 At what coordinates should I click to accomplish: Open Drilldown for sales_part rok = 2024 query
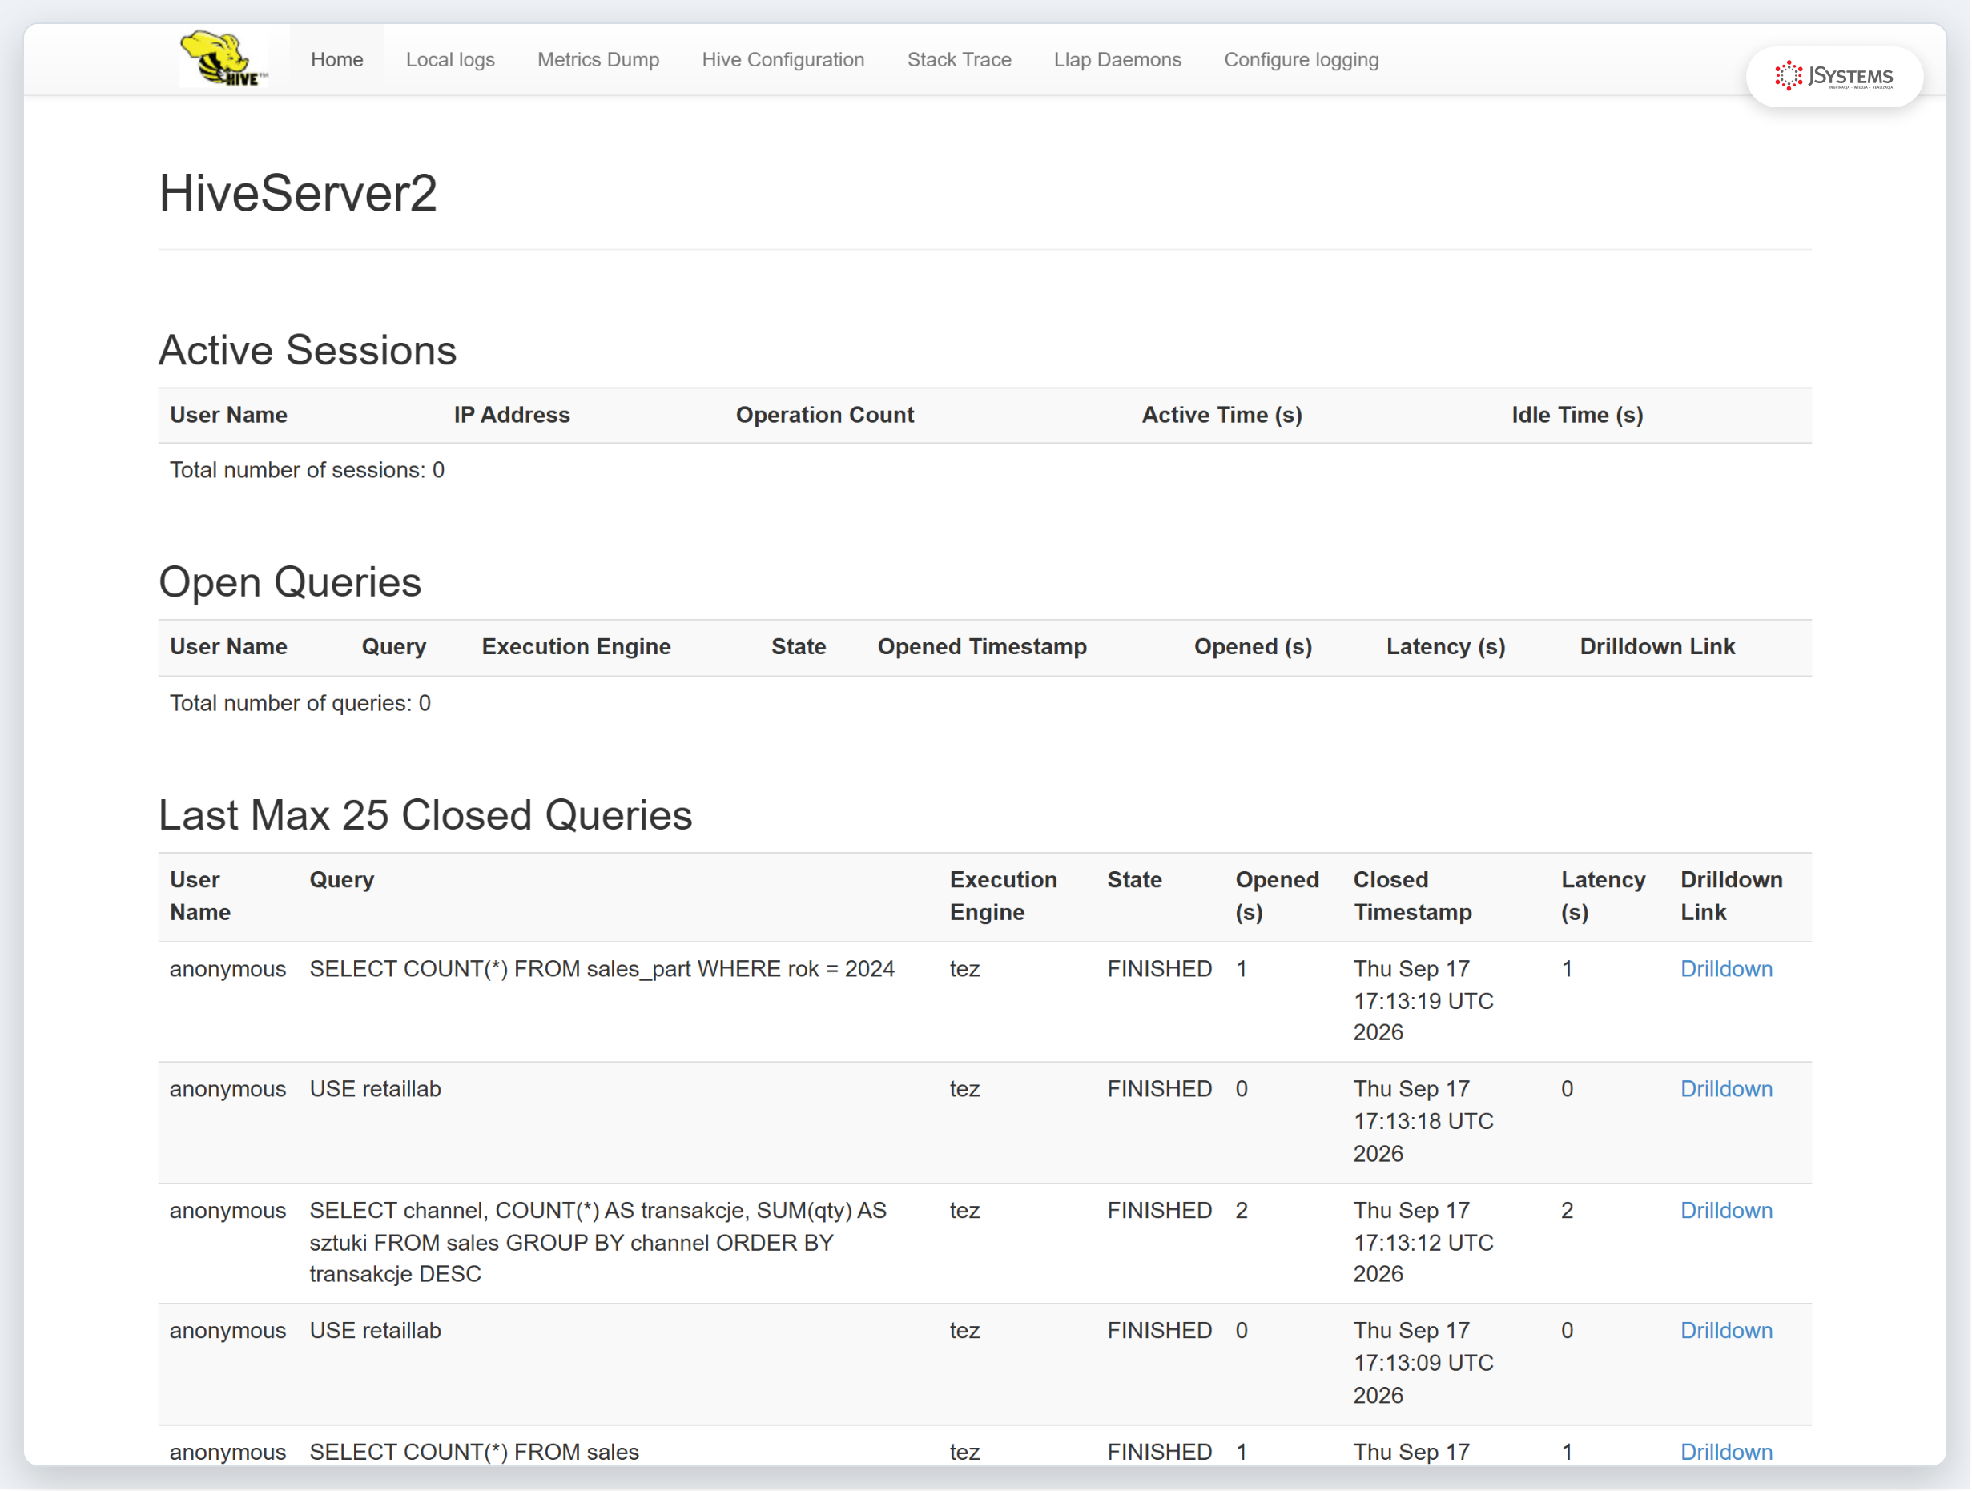pyautogui.click(x=1726, y=969)
